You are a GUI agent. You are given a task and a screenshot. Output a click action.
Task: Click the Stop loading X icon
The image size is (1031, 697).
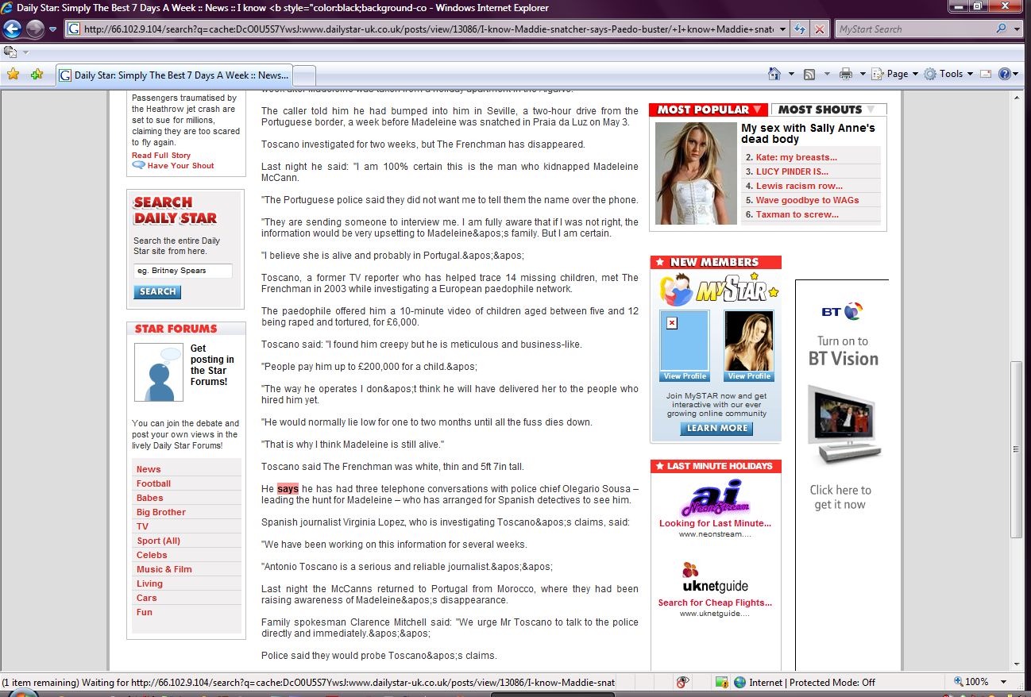820,29
